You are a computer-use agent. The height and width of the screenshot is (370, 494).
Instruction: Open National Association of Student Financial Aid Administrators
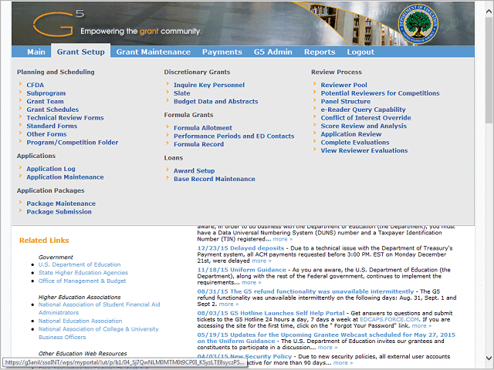[100, 308]
